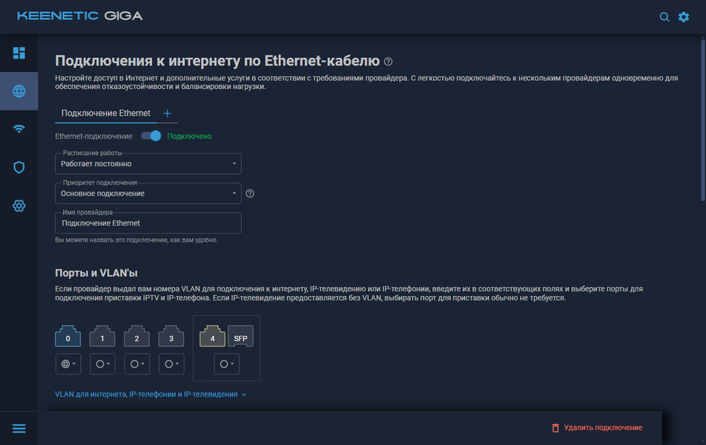Click help icon beside connection priority
Viewport: 706px width, 445px height.
coord(250,194)
